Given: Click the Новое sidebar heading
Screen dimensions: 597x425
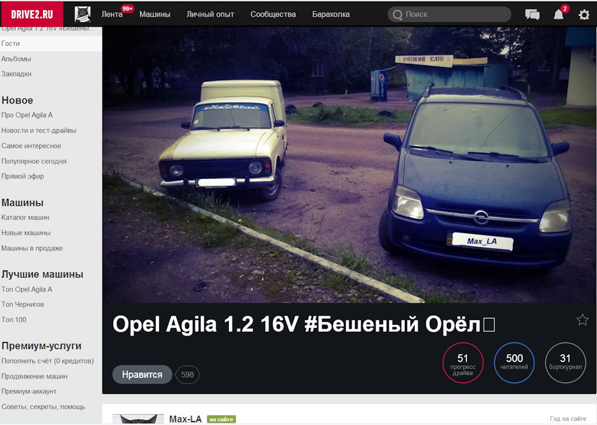Looking at the screenshot, I should click(x=17, y=101).
